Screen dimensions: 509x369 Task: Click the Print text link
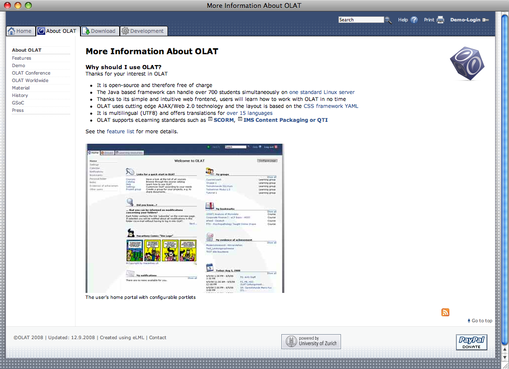[x=429, y=20]
